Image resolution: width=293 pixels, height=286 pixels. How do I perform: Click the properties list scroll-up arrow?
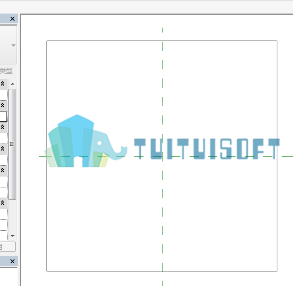(12, 84)
